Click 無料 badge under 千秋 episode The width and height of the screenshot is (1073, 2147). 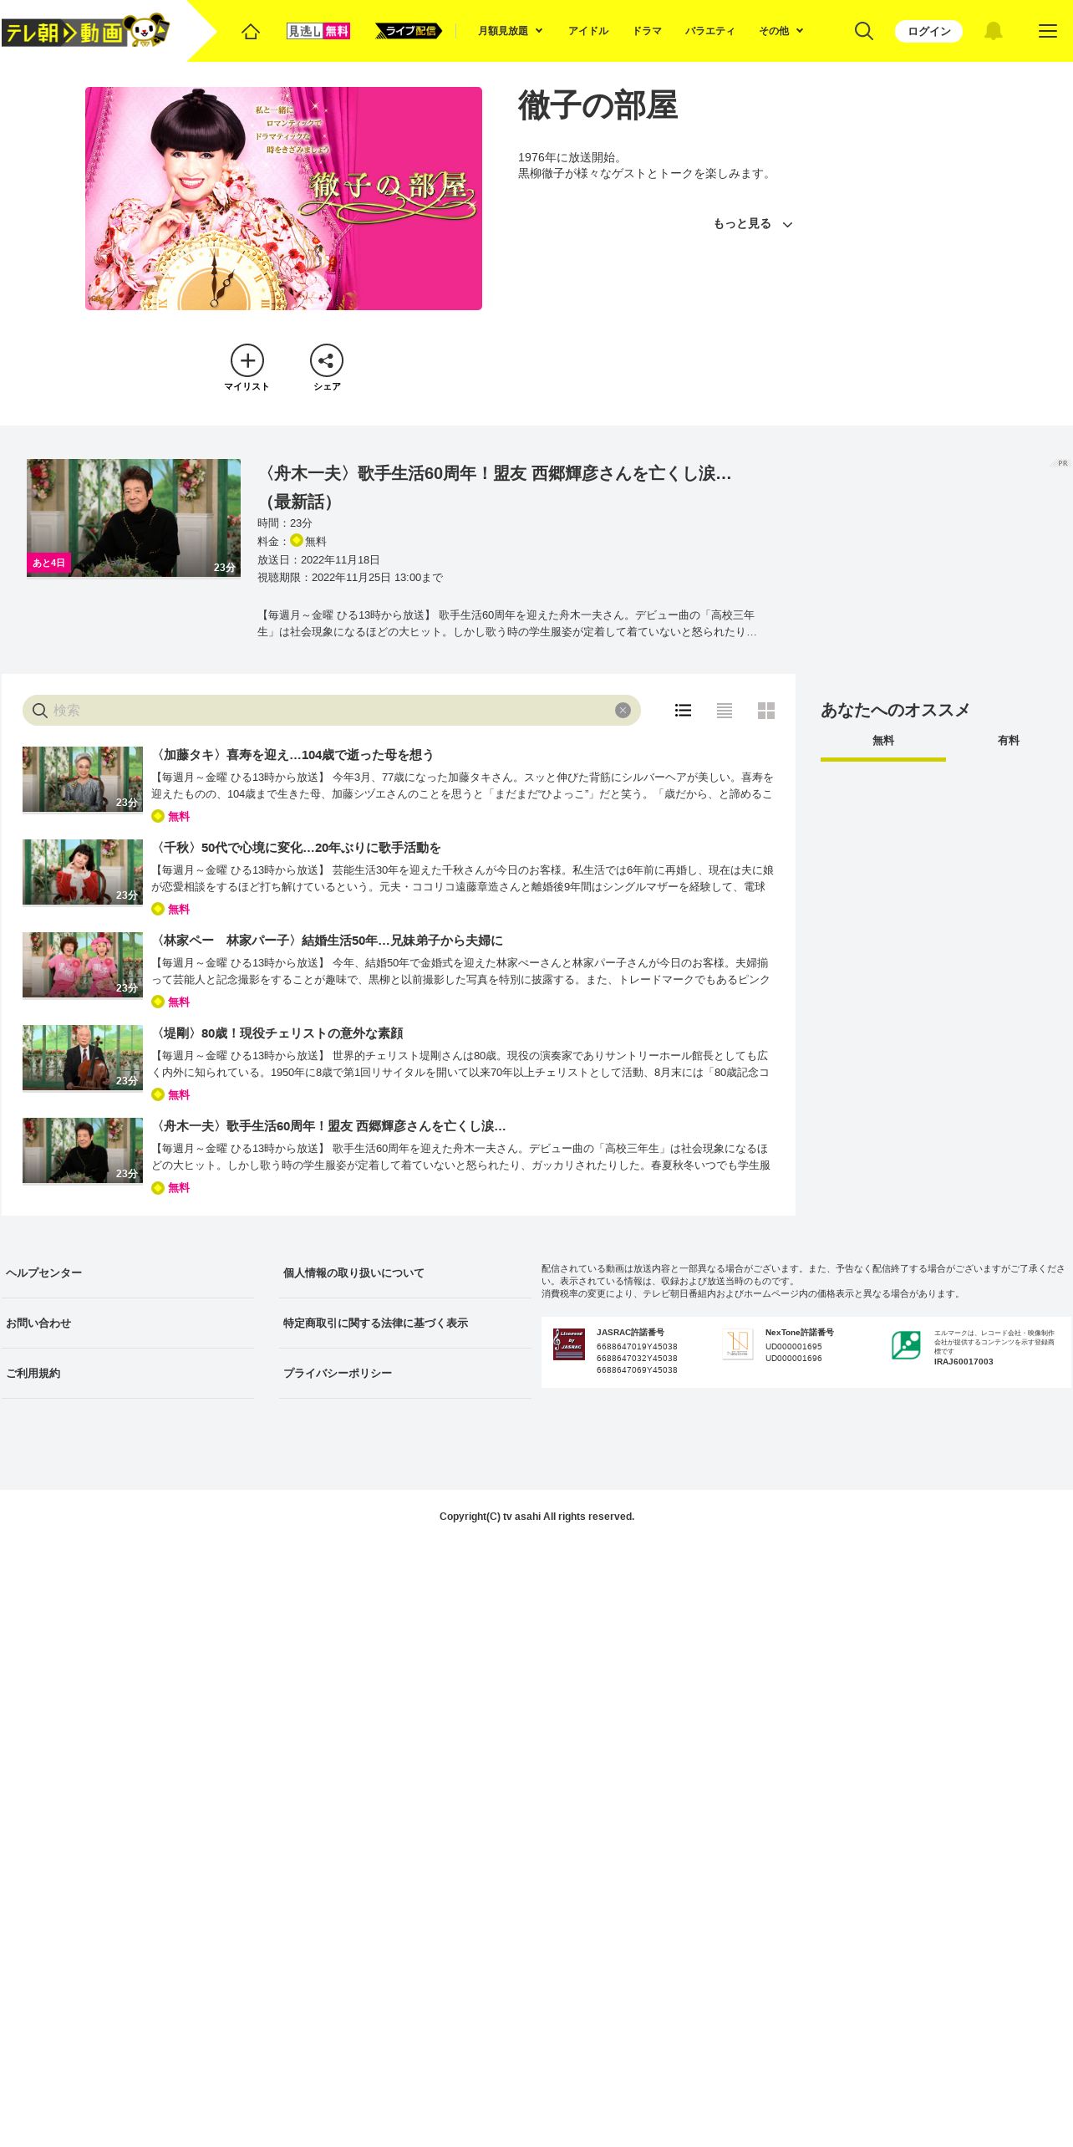click(170, 910)
